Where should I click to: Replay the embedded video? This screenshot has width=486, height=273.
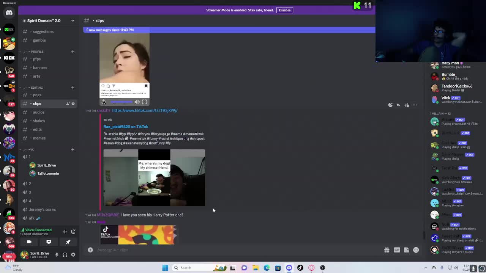[104, 102]
